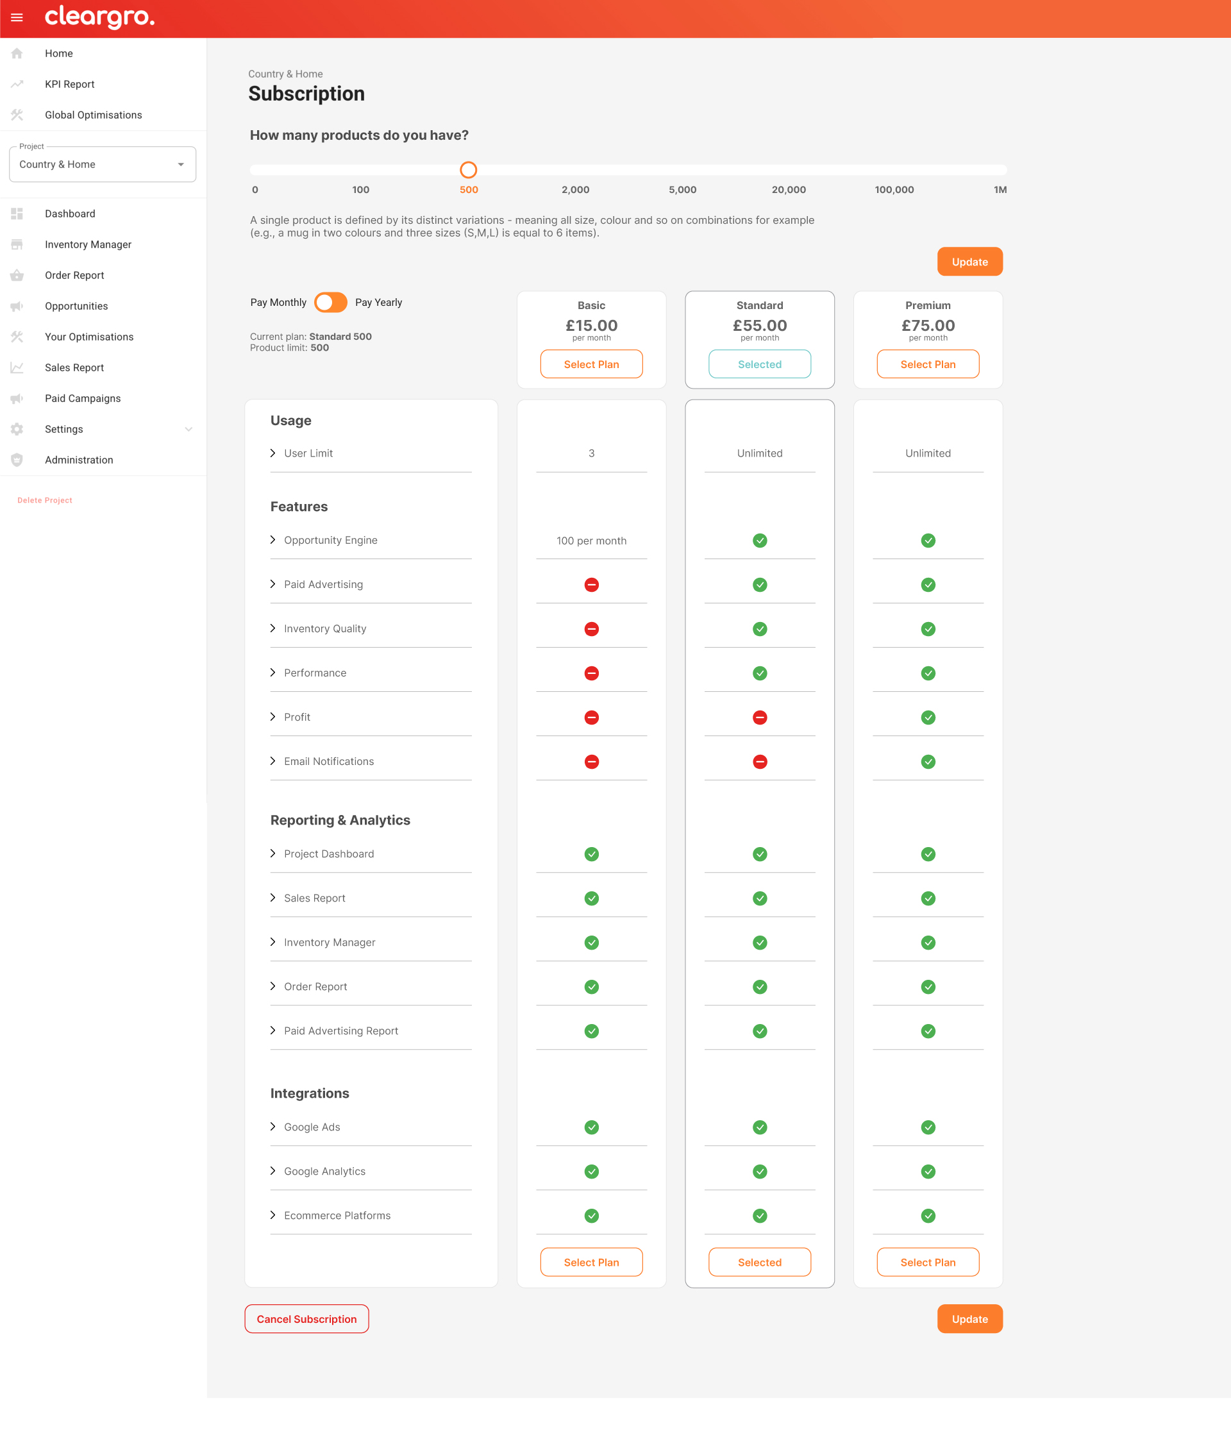Open Sales Report in sidebar
The width and height of the screenshot is (1231, 1437).
74,367
